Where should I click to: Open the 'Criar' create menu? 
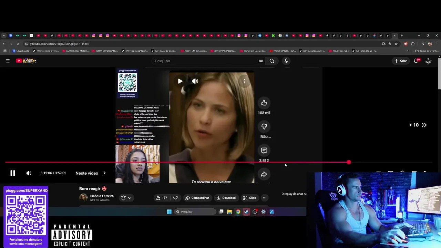401,61
